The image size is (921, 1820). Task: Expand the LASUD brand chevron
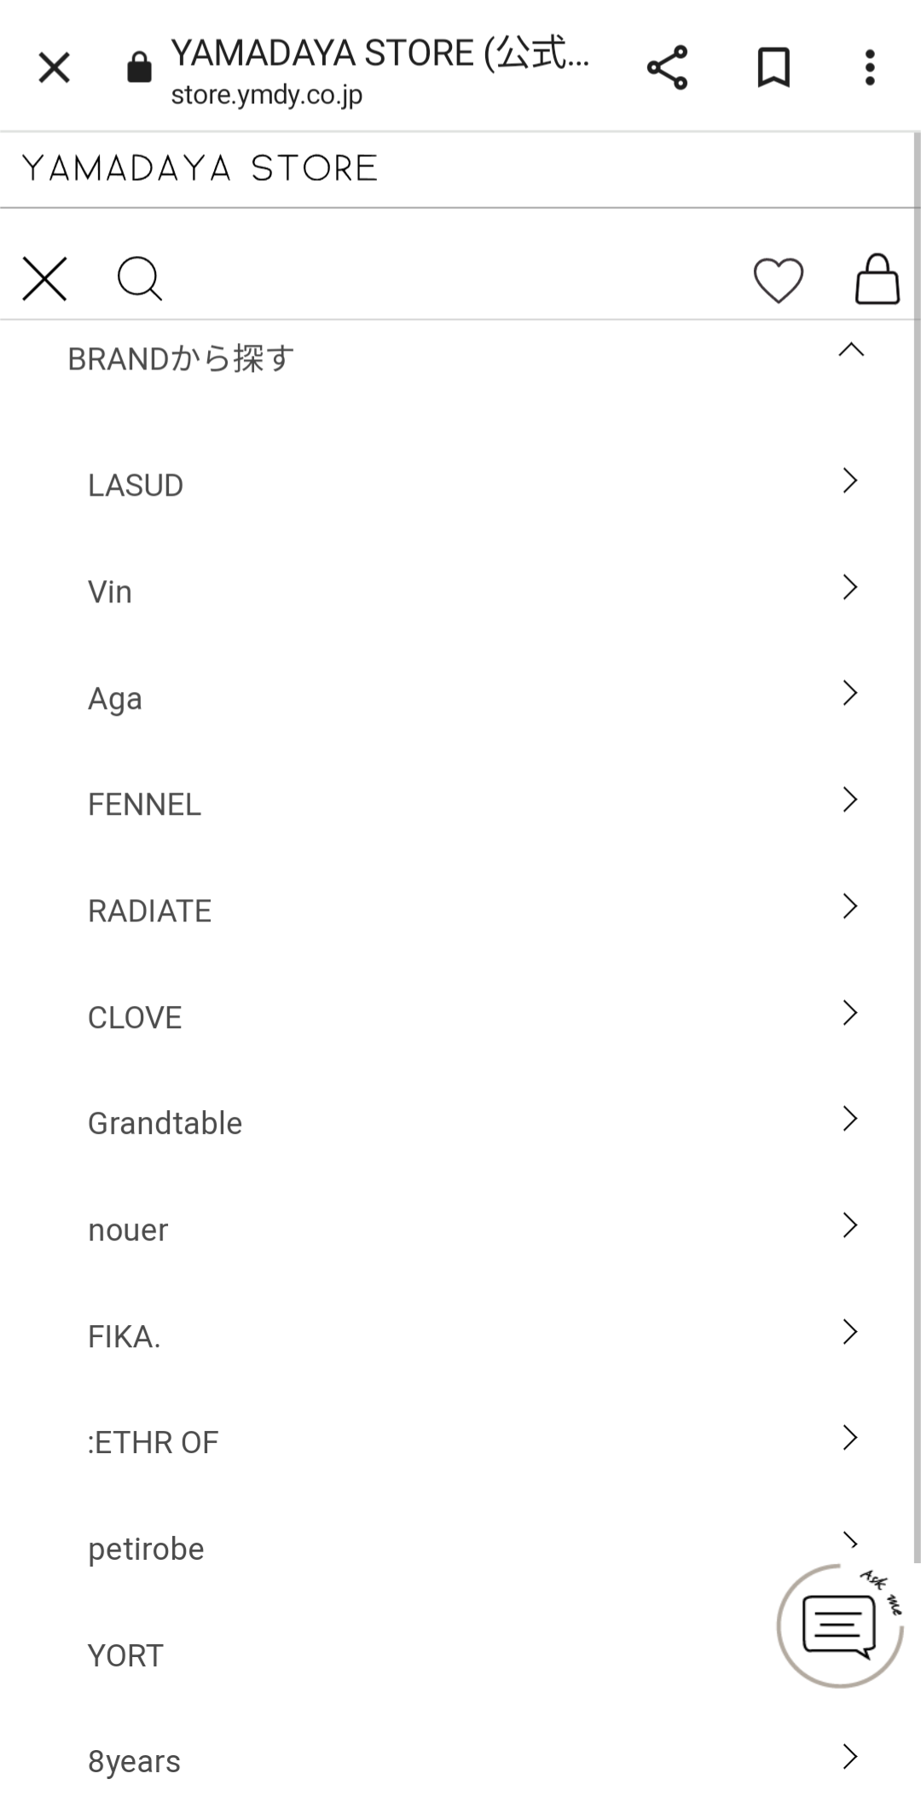pyautogui.click(x=849, y=480)
